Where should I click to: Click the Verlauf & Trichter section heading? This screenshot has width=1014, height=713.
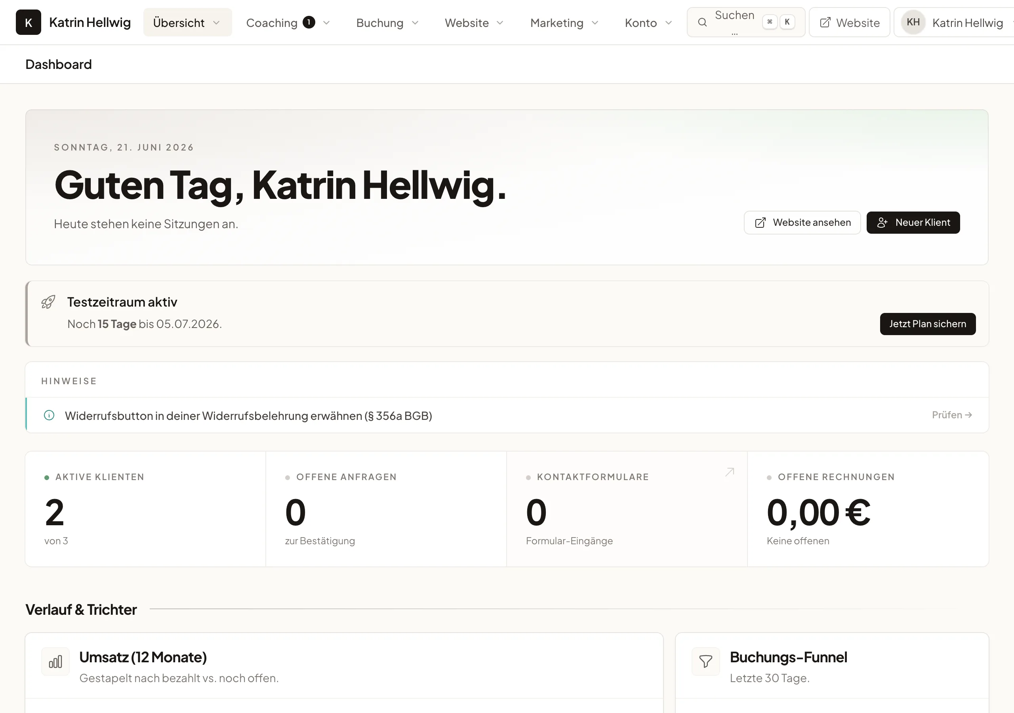(81, 610)
